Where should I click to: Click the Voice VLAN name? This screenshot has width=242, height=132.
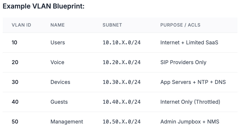click(x=57, y=62)
